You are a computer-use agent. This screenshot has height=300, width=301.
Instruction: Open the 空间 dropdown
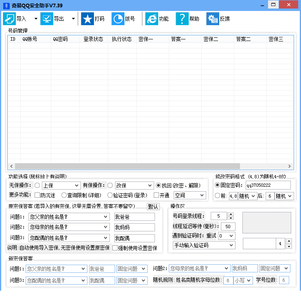pyautogui.click(x=190, y=195)
